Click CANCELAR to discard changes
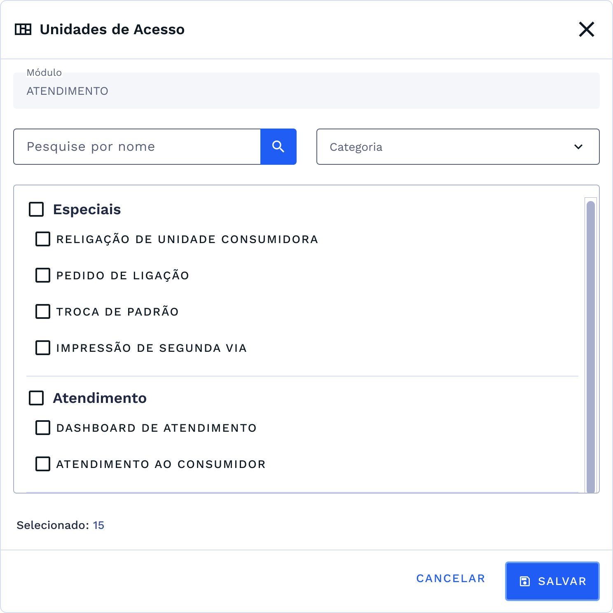 pyautogui.click(x=450, y=578)
